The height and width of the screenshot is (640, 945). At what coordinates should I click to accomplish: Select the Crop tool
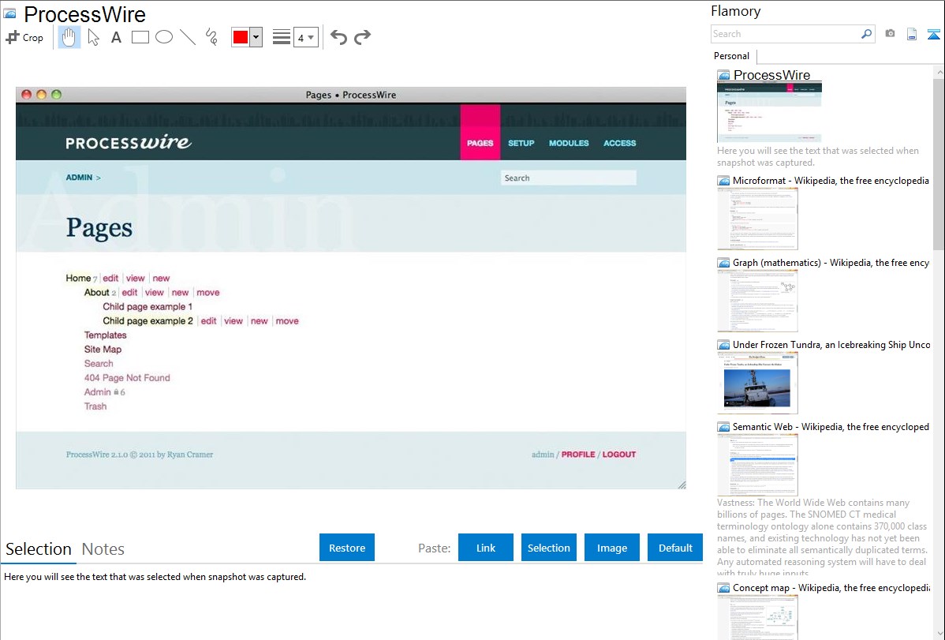click(24, 37)
